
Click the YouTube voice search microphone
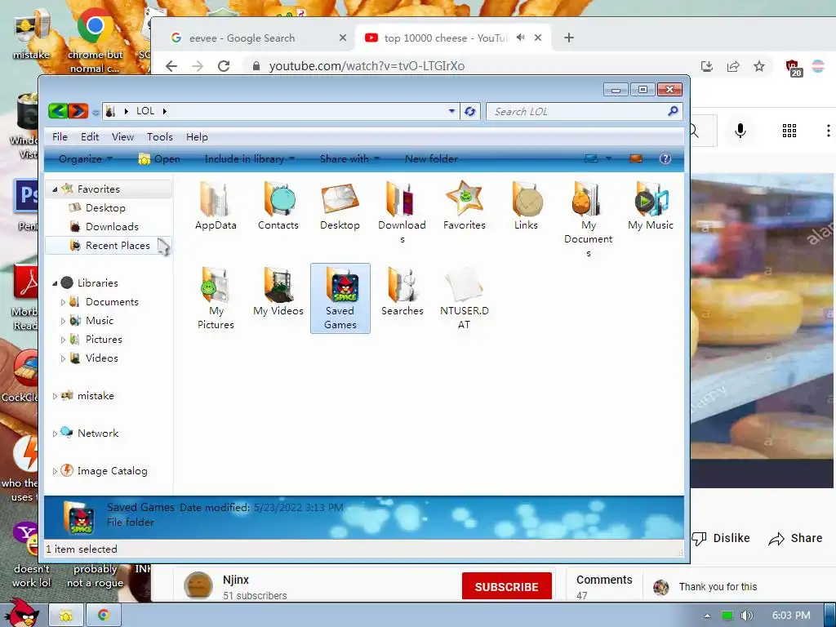point(740,131)
